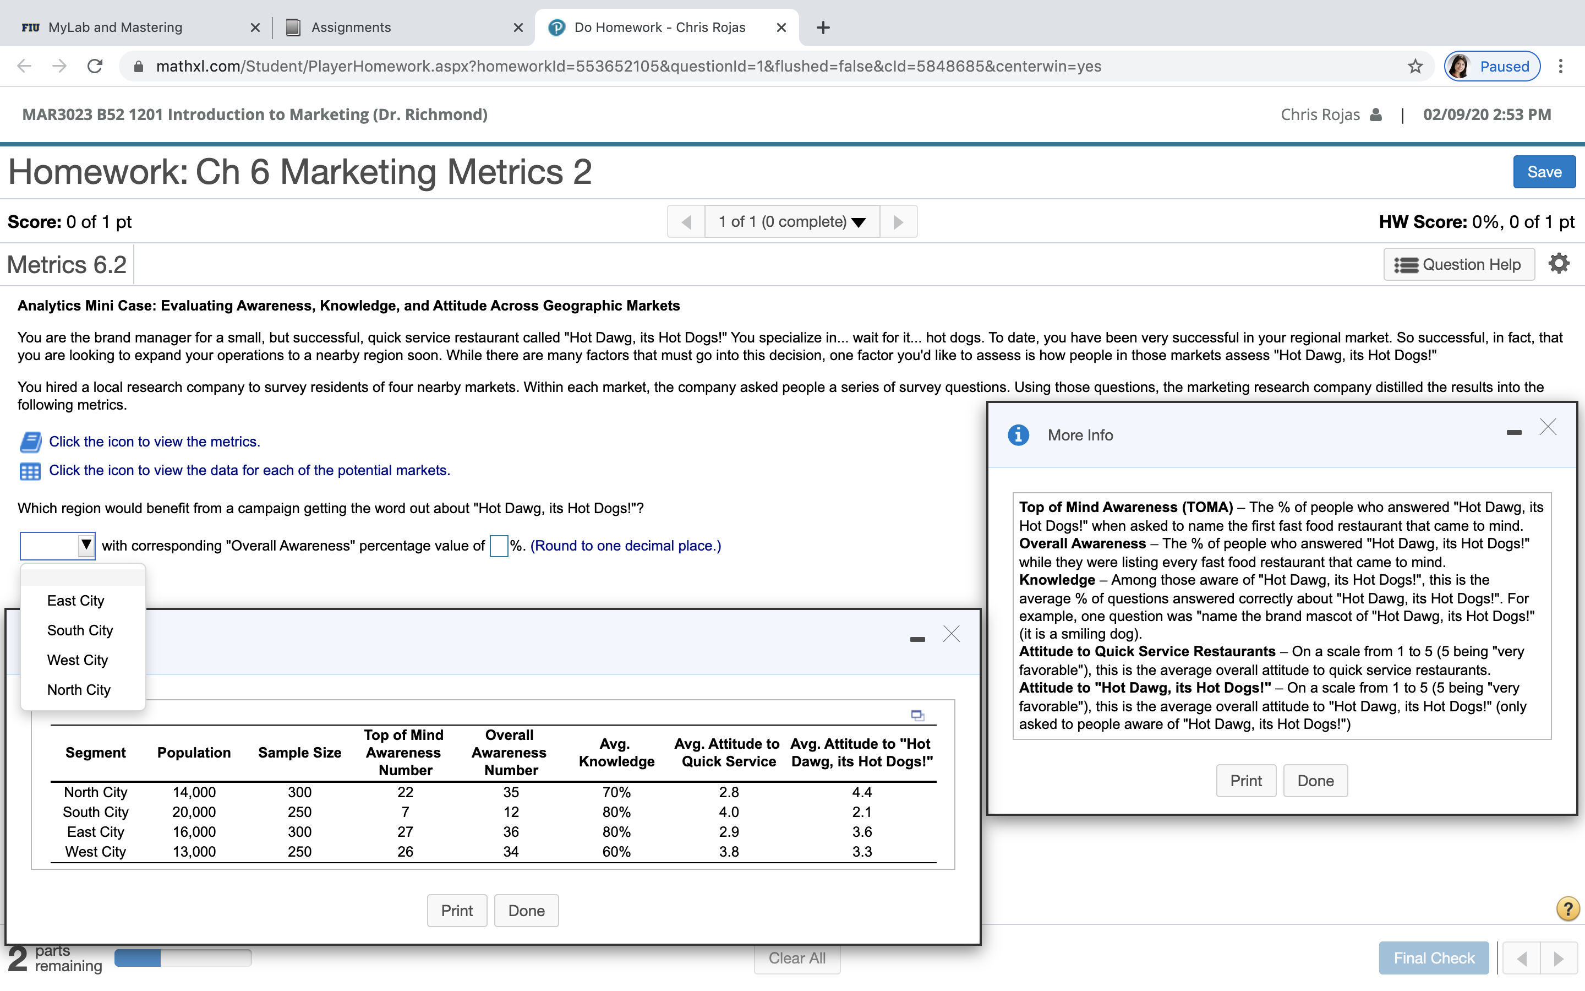
Task: Reload the page in browser
Action: tap(95, 66)
